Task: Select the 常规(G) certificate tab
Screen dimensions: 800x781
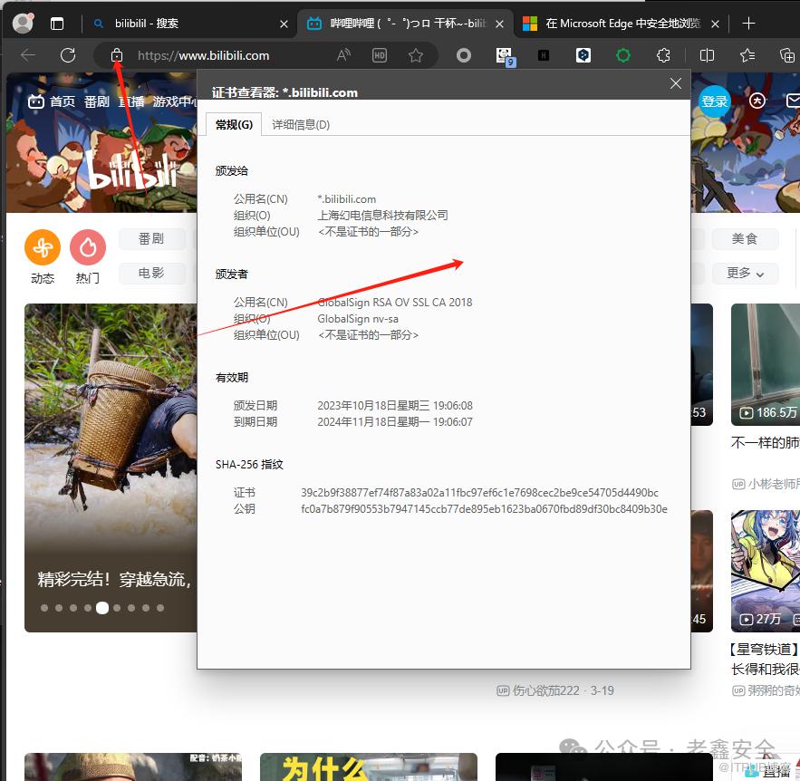Action: point(234,124)
